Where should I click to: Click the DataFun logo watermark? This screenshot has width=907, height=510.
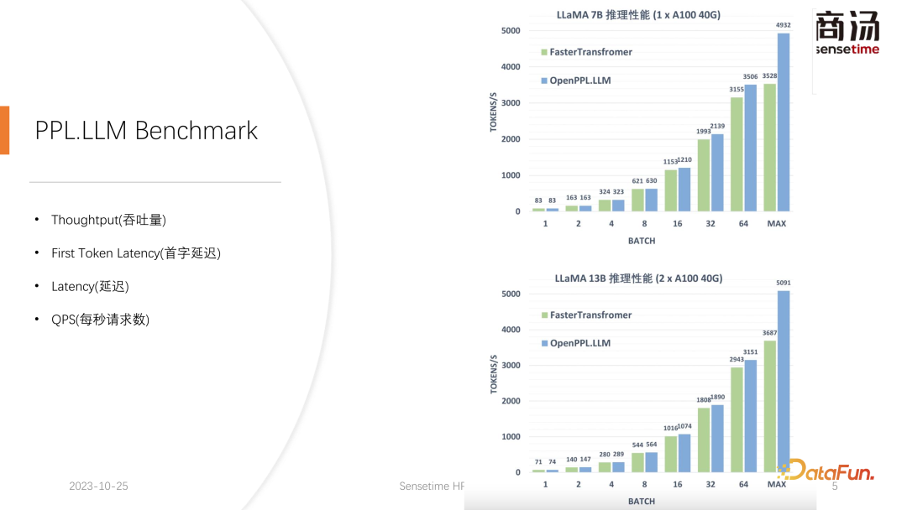coord(826,471)
